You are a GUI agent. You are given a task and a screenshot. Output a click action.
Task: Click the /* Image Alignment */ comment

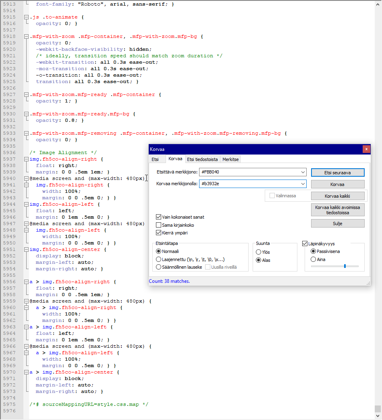(x=63, y=153)
